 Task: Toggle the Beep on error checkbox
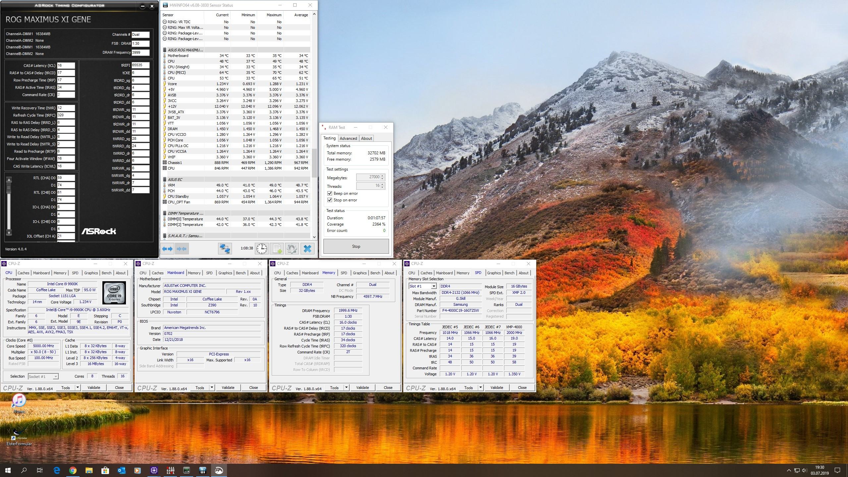point(329,193)
